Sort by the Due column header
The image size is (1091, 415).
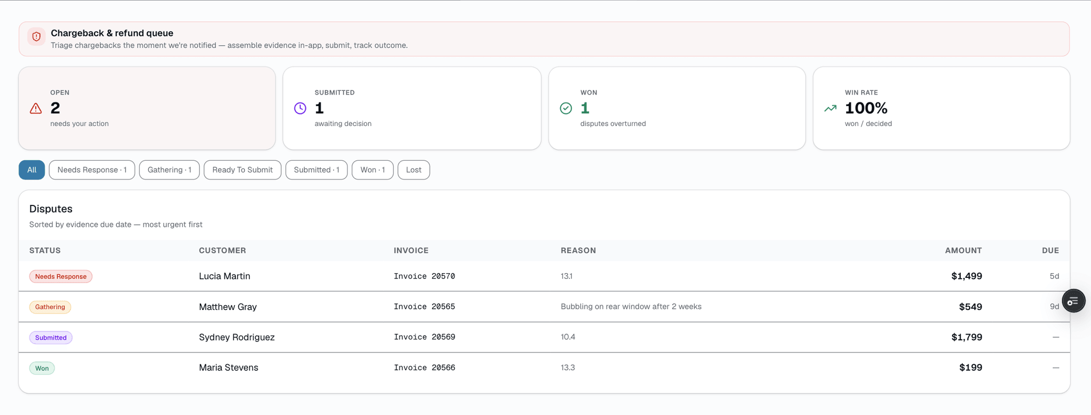tap(1051, 251)
